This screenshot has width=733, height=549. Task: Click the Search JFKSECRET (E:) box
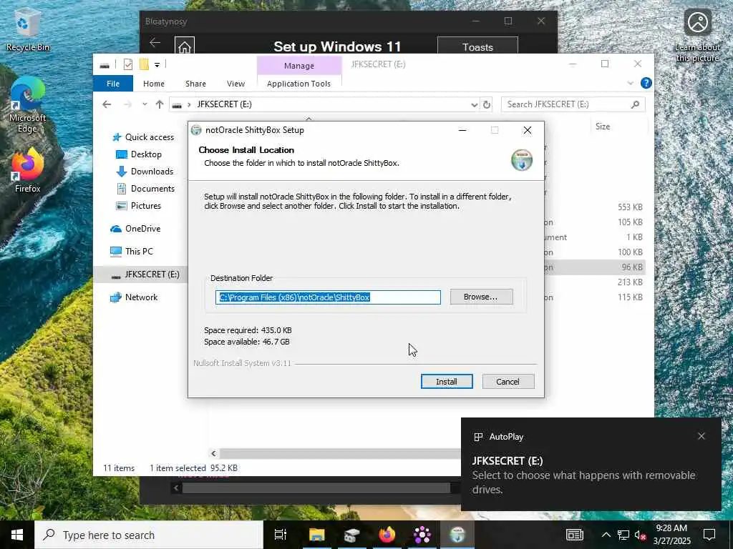(x=573, y=104)
